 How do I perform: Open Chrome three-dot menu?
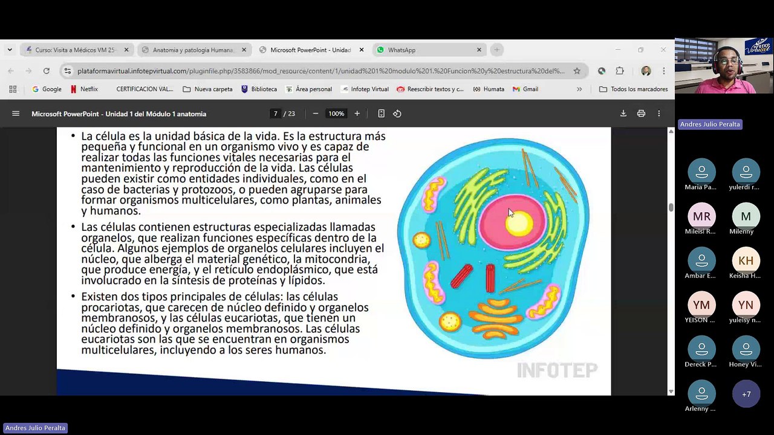tap(663, 71)
